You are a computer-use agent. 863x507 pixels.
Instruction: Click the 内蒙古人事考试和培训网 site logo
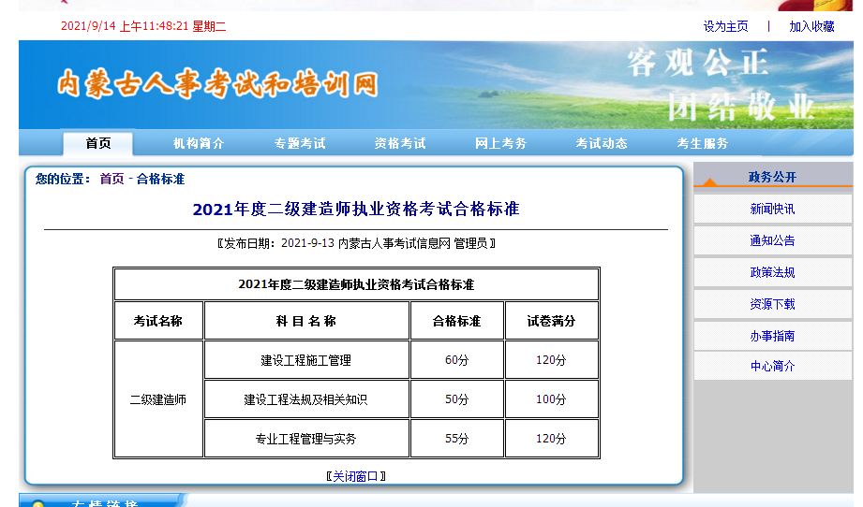pos(216,84)
